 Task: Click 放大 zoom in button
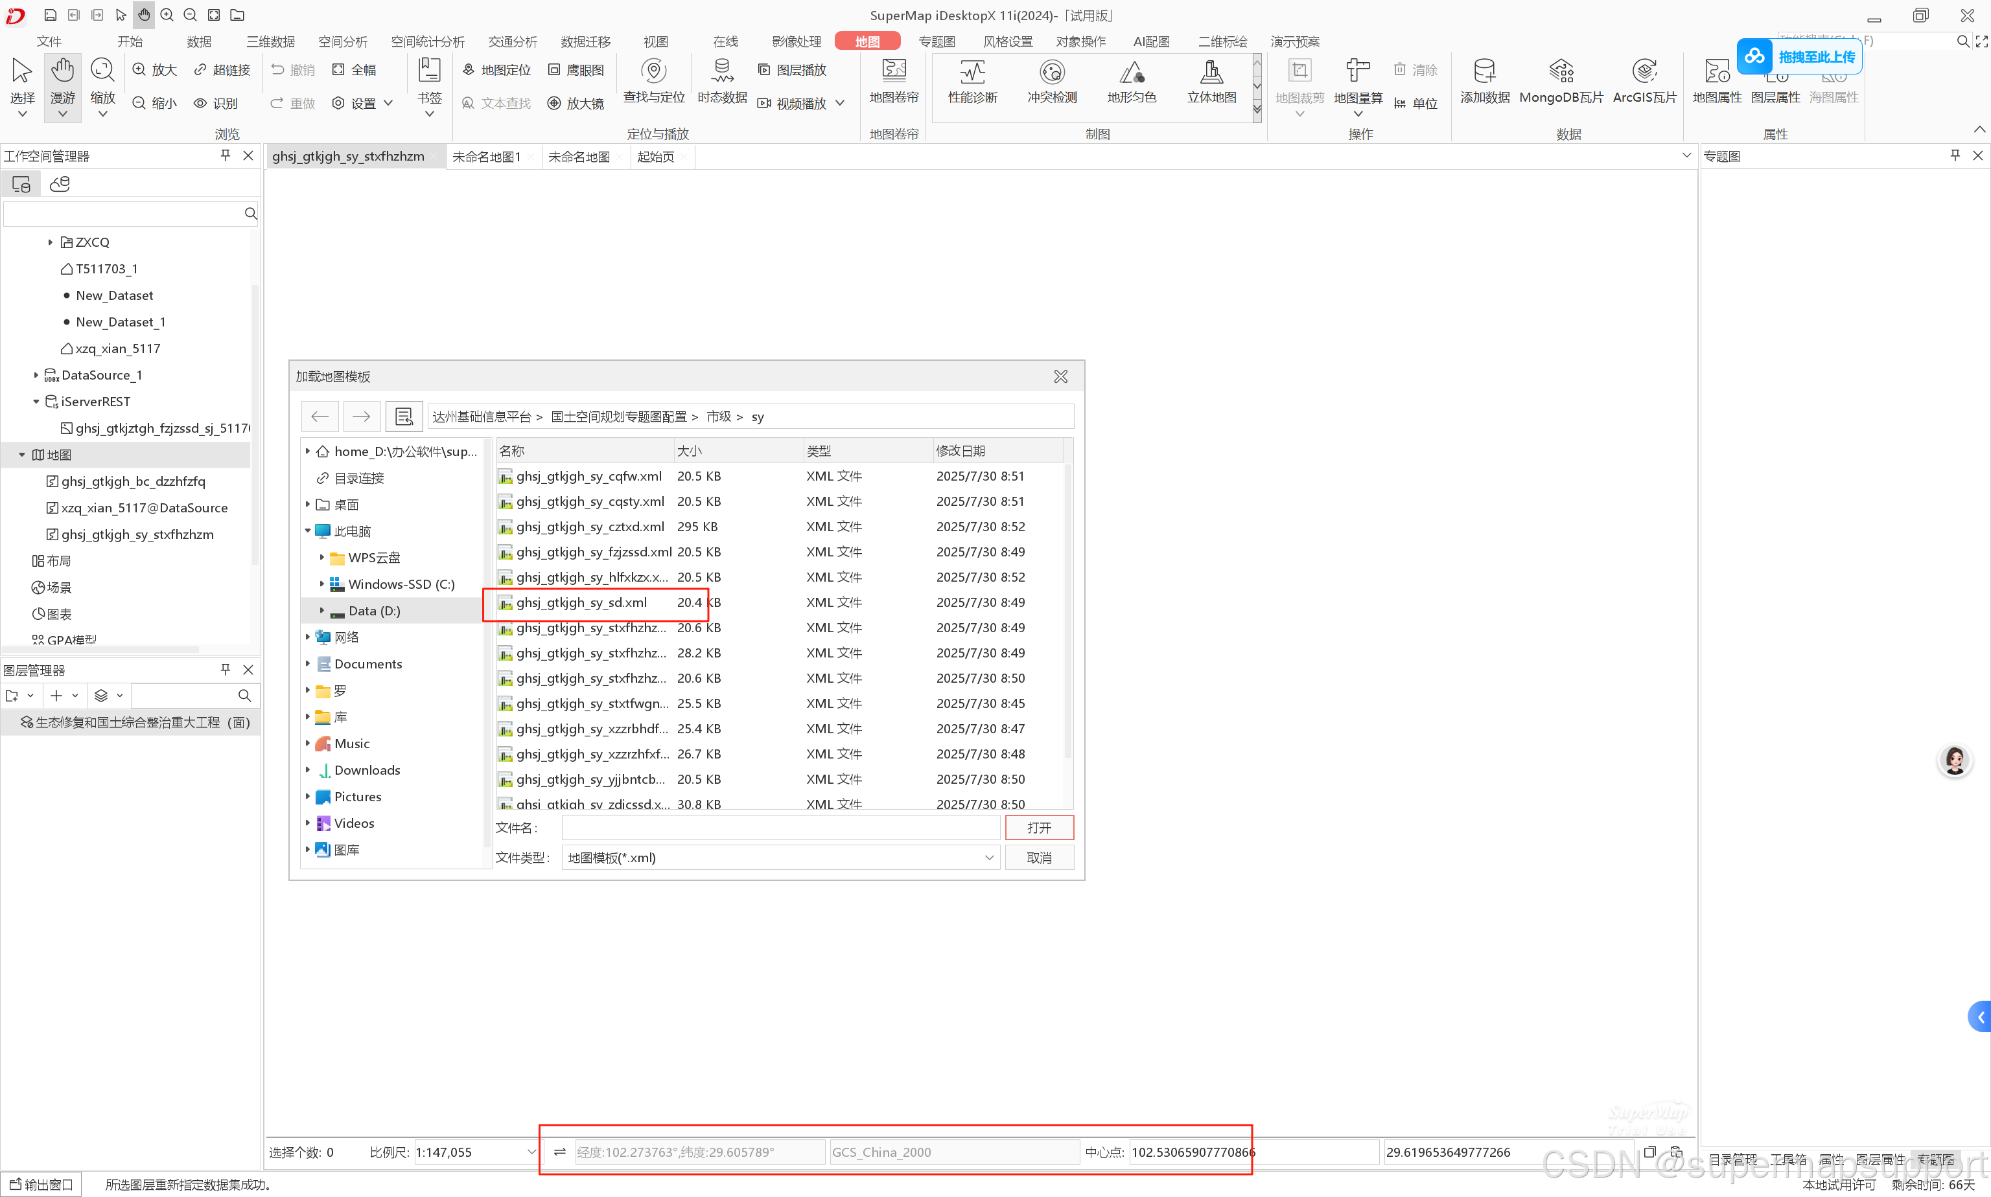[x=154, y=70]
